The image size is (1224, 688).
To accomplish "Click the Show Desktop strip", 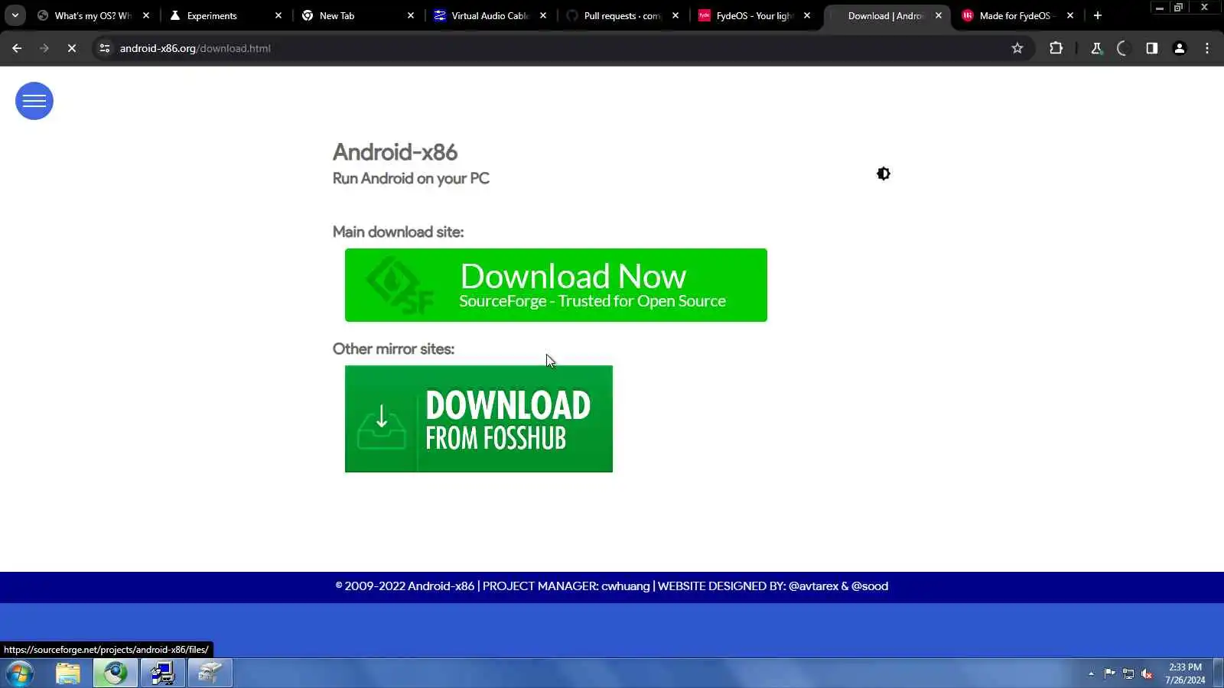I will pos(1219,673).
